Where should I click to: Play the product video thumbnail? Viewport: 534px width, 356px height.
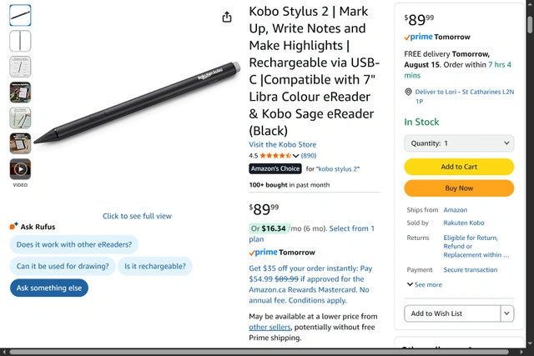pyautogui.click(x=20, y=169)
